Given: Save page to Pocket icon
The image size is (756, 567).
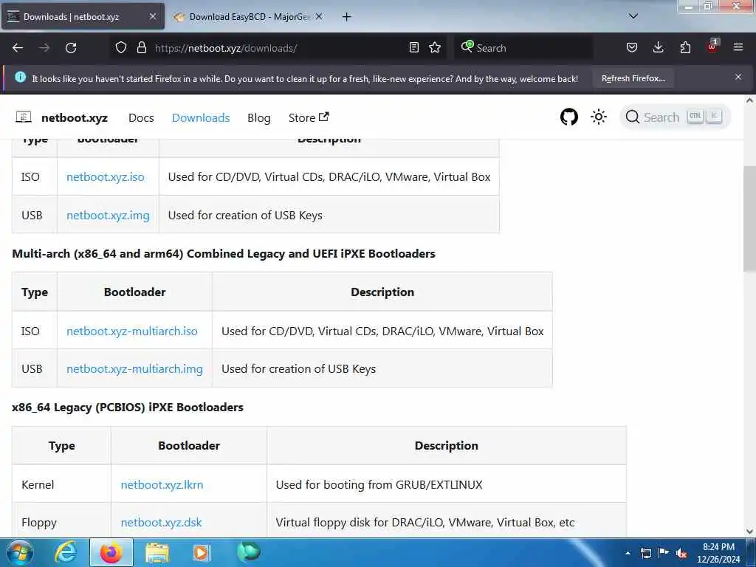Looking at the screenshot, I should tap(632, 48).
